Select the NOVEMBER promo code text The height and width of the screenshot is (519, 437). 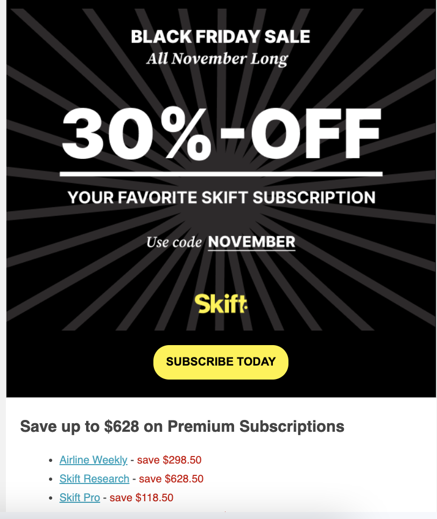251,242
